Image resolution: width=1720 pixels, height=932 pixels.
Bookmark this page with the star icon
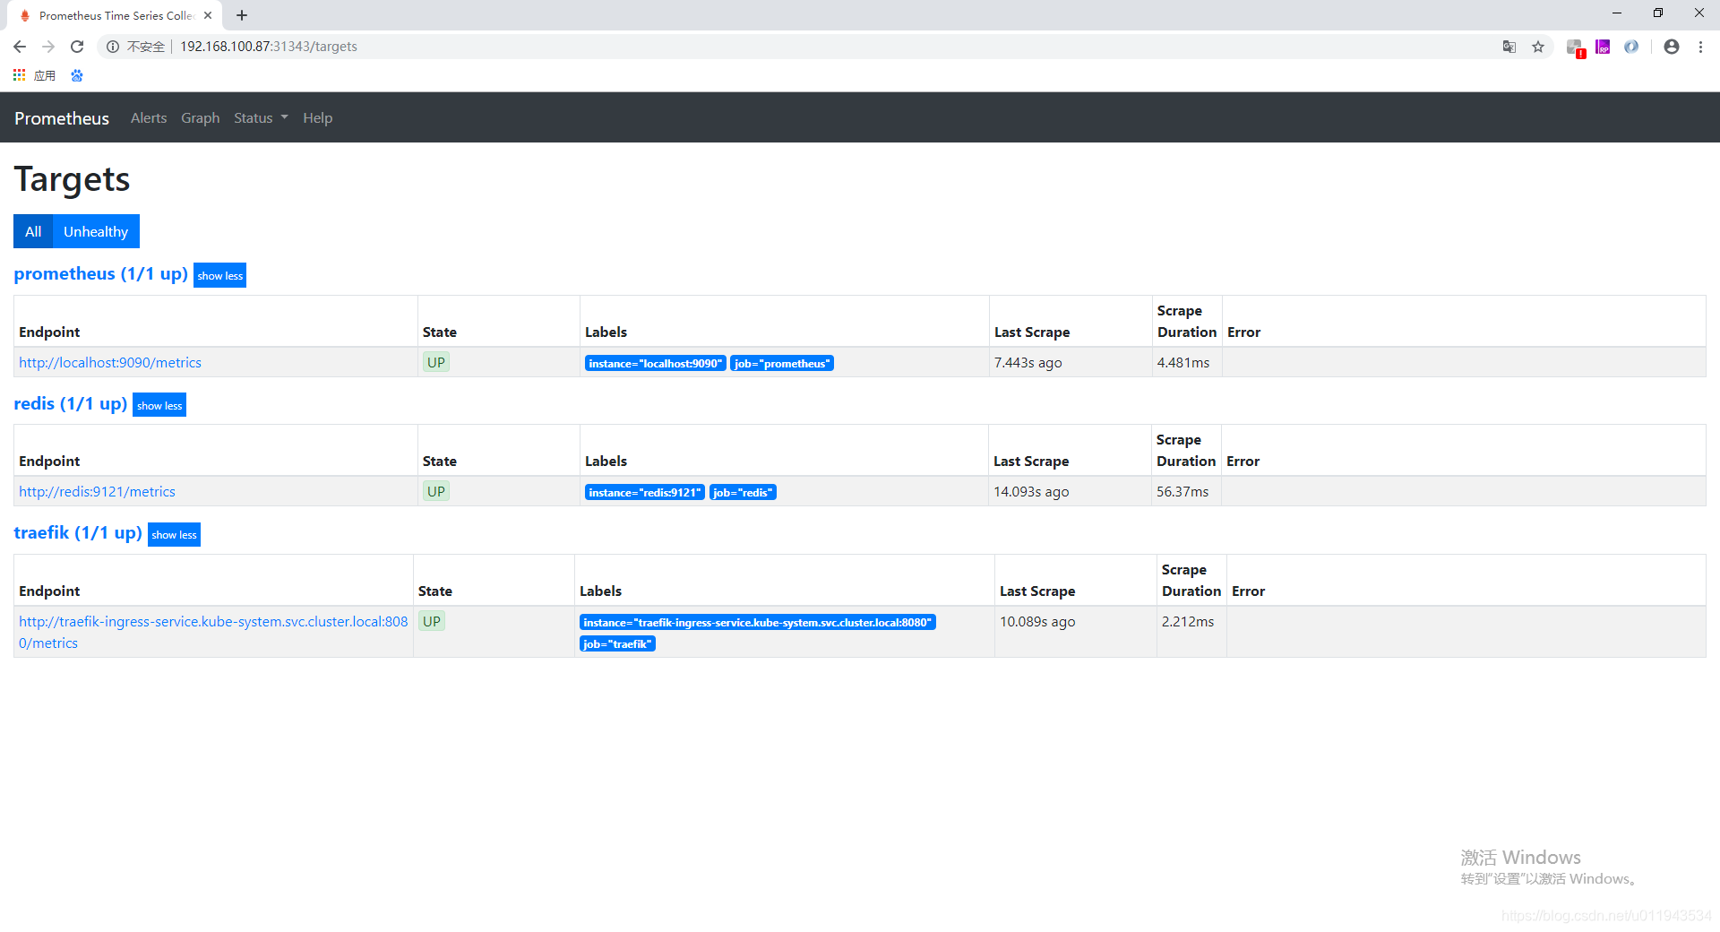coord(1538,47)
